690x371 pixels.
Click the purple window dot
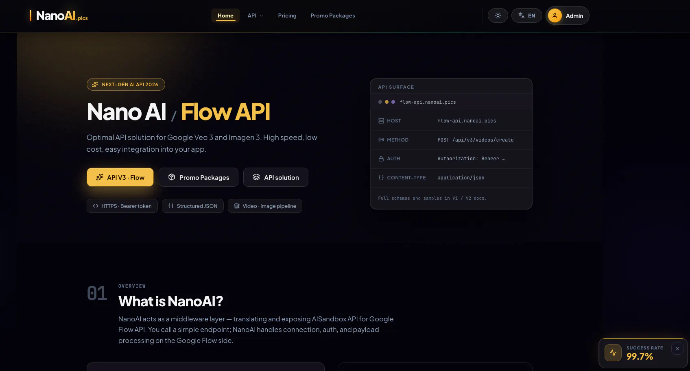click(393, 102)
